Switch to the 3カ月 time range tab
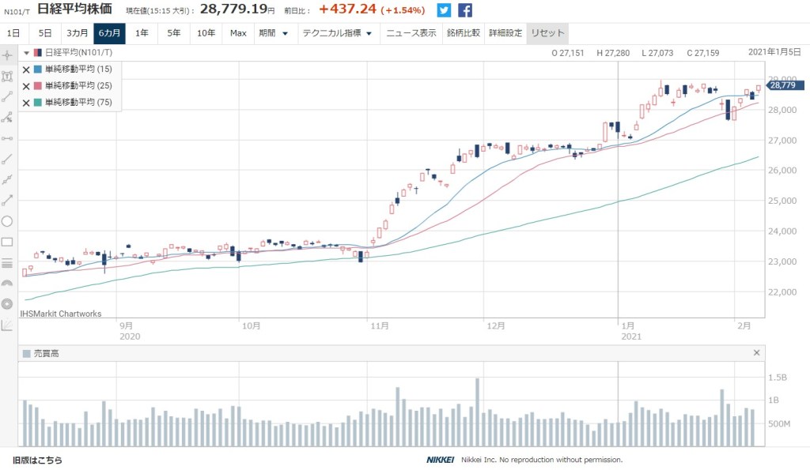 [77, 33]
